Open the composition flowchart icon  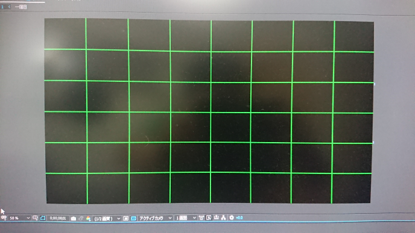[x=224, y=217]
